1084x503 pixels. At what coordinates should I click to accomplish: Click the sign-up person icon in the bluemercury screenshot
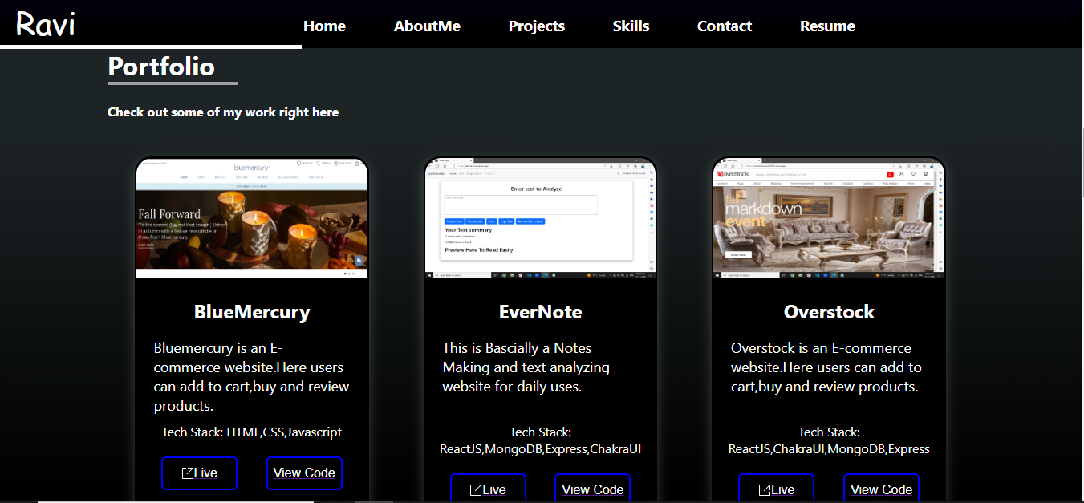tap(336, 164)
